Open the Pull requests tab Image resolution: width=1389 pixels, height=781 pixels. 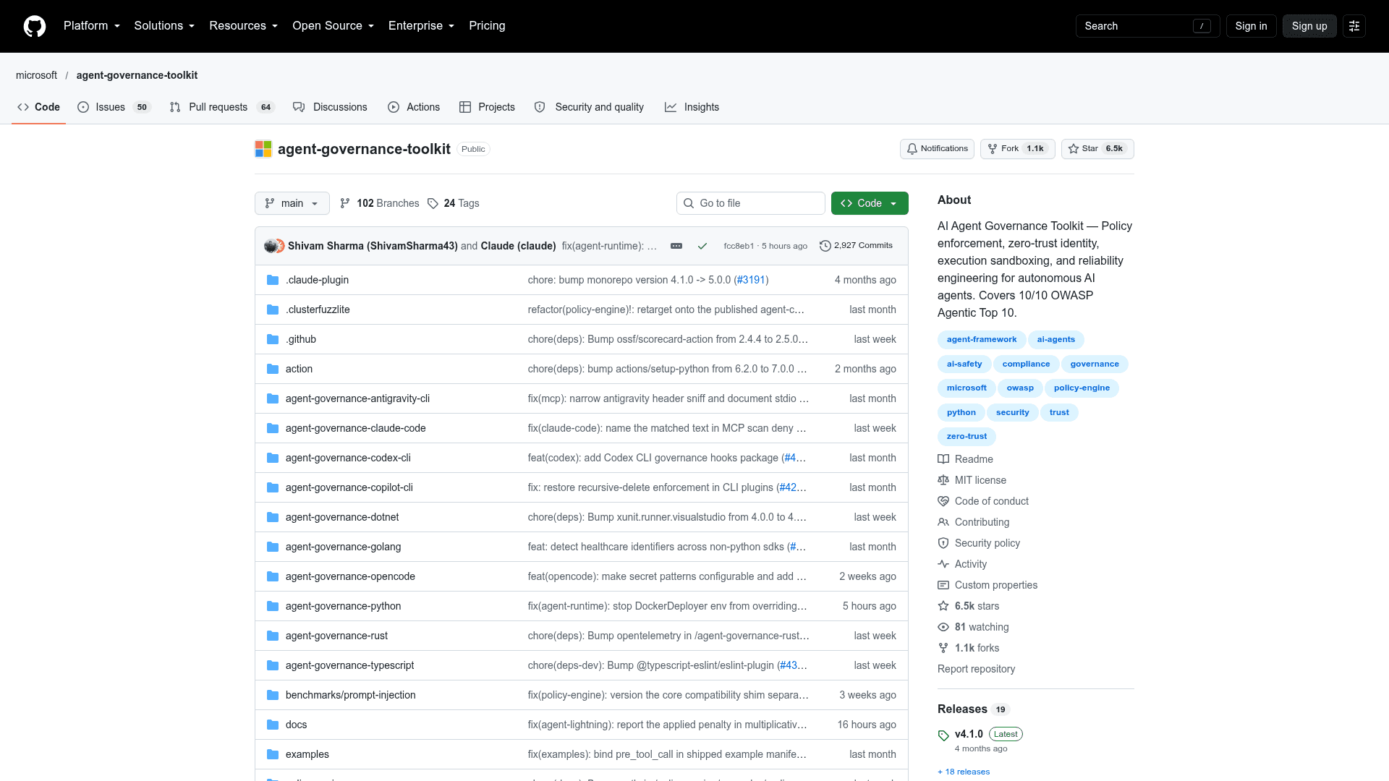222,107
